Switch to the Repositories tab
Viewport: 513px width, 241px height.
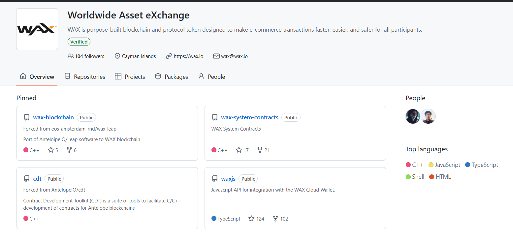pos(85,76)
